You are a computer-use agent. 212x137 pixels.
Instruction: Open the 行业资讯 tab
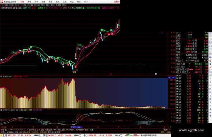(x=35, y=132)
